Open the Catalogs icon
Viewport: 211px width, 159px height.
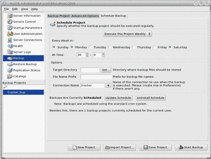click(x=10, y=76)
